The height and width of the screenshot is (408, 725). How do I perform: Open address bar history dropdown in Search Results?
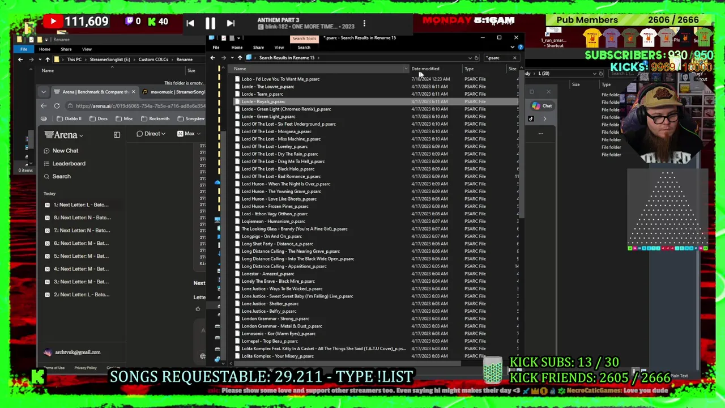pos(470,58)
